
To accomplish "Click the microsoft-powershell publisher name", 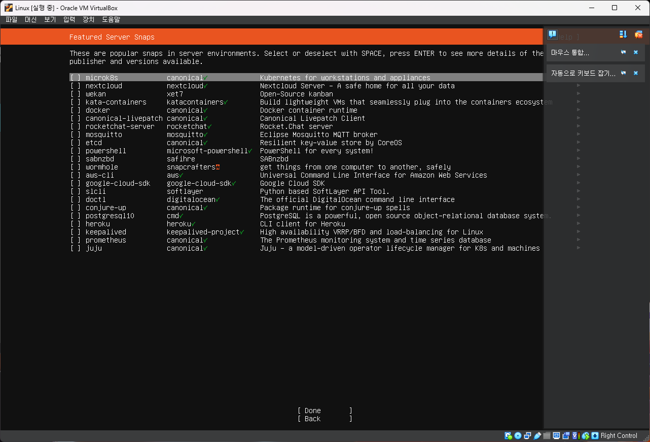I will coord(207,151).
